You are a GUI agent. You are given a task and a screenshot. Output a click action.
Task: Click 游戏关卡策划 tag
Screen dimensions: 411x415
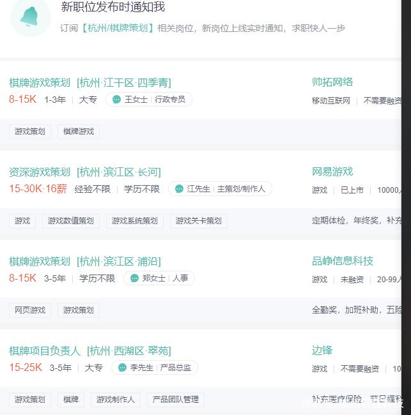click(199, 221)
